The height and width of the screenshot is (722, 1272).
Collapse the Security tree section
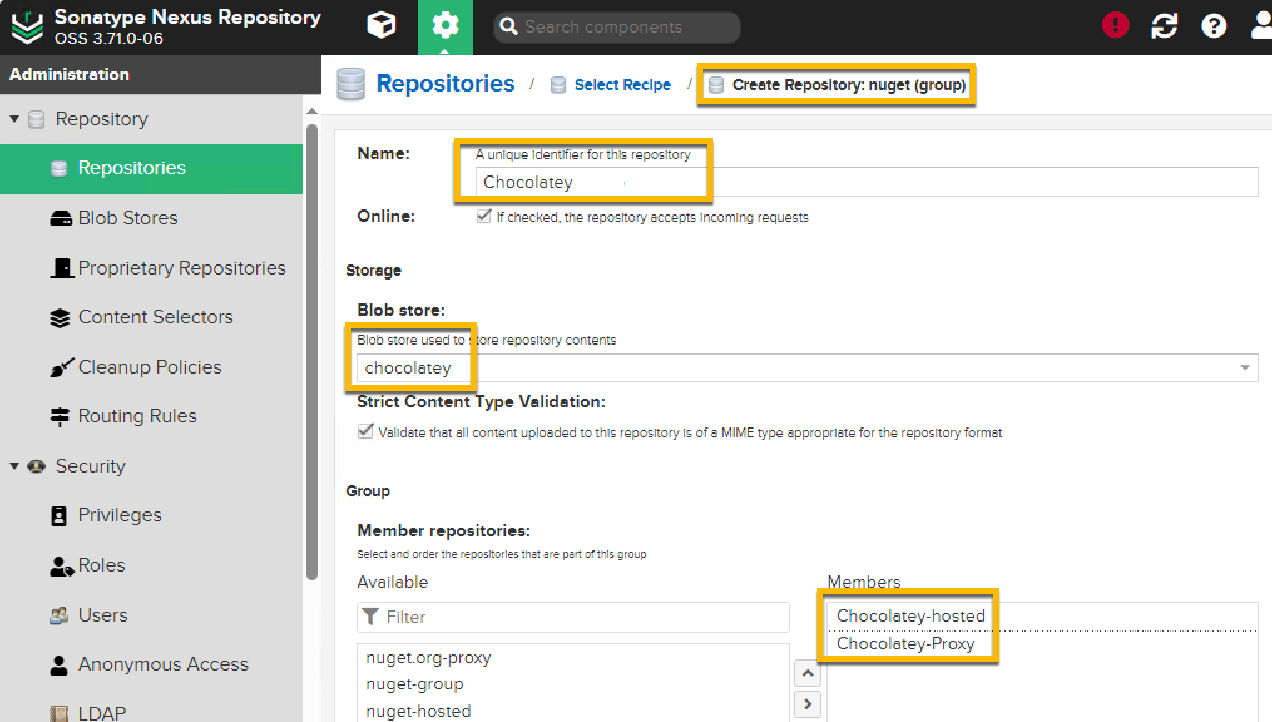[x=14, y=466]
